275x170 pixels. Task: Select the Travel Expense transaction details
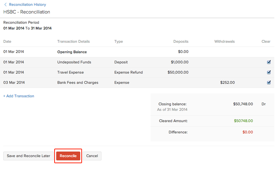click(x=71, y=72)
